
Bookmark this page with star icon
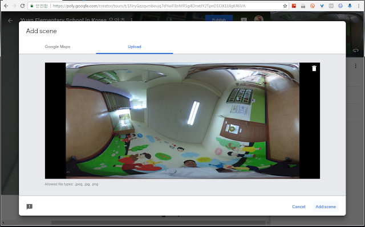click(x=285, y=6)
